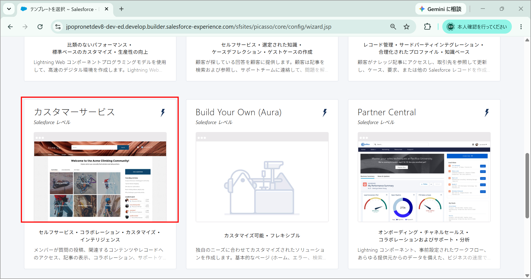531x279 pixels.
Task: Click the lightning icon on Partner Central card
Action: tap(487, 112)
